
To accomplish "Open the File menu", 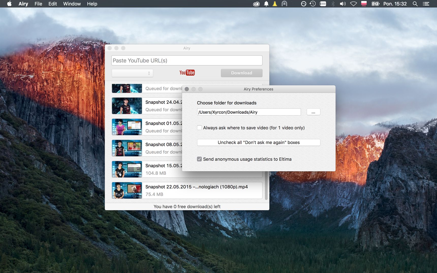I will tap(38, 4).
